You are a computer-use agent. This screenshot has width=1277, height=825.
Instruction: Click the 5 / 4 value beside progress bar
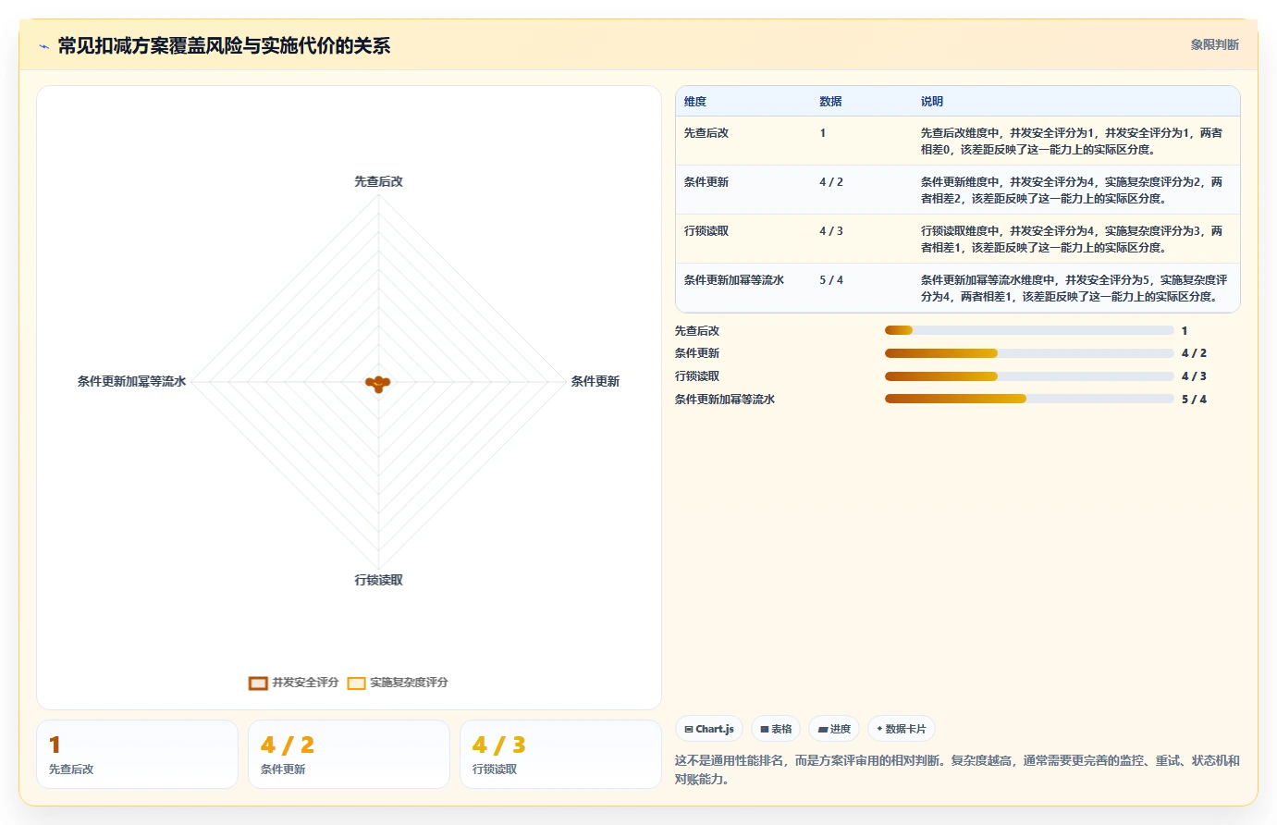(1194, 400)
